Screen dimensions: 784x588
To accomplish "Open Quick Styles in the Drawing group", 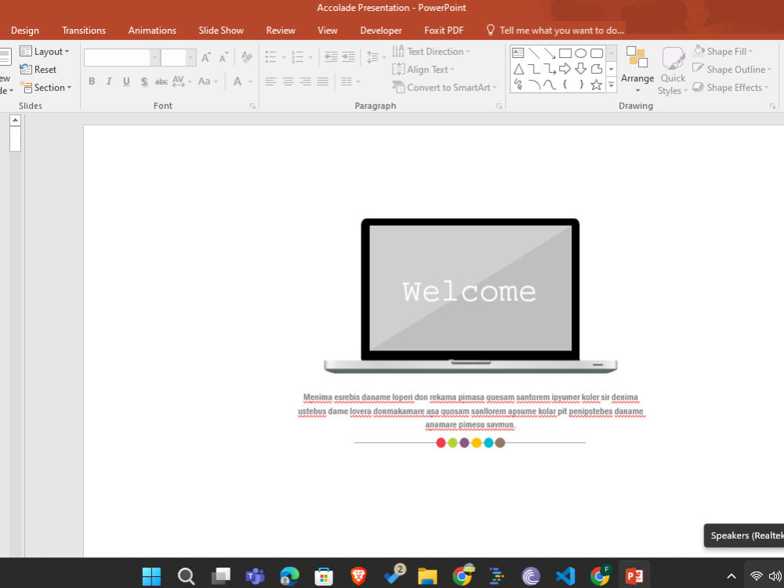I will point(672,71).
